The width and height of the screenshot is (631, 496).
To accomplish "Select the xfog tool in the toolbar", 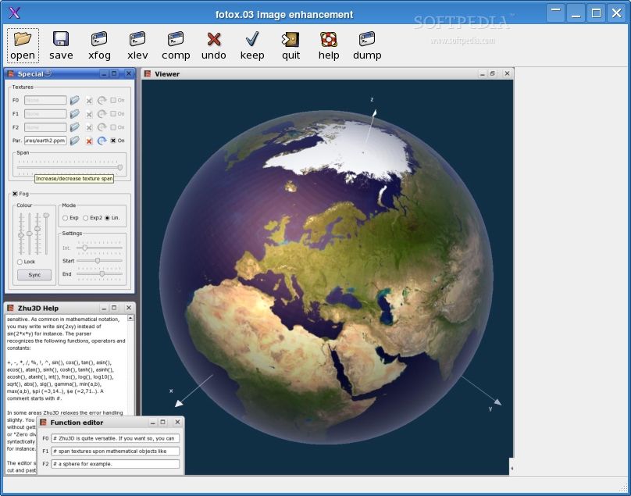I will coord(99,39).
